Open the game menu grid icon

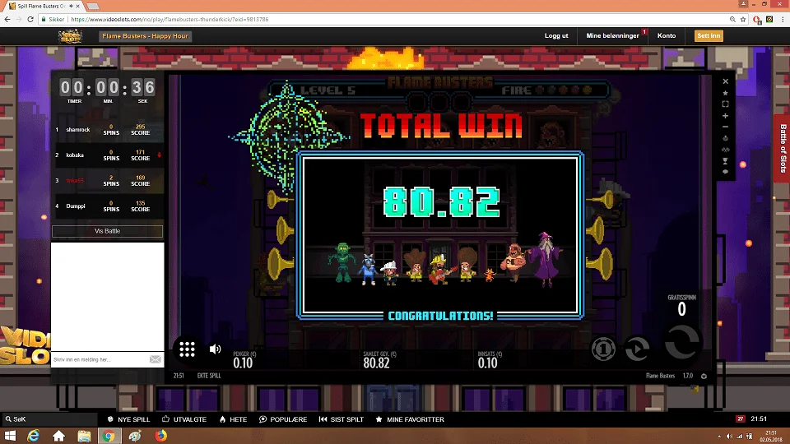coord(187,349)
